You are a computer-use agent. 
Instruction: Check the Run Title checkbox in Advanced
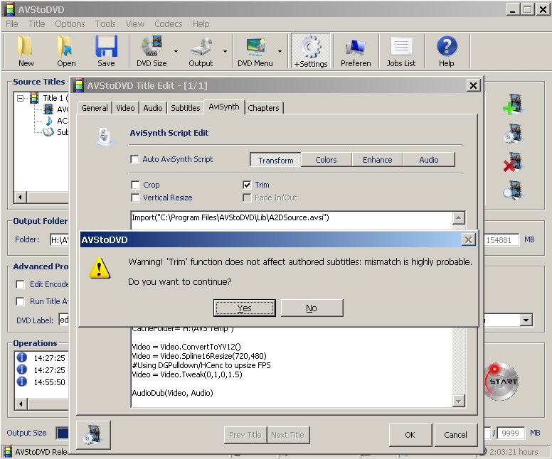21,301
